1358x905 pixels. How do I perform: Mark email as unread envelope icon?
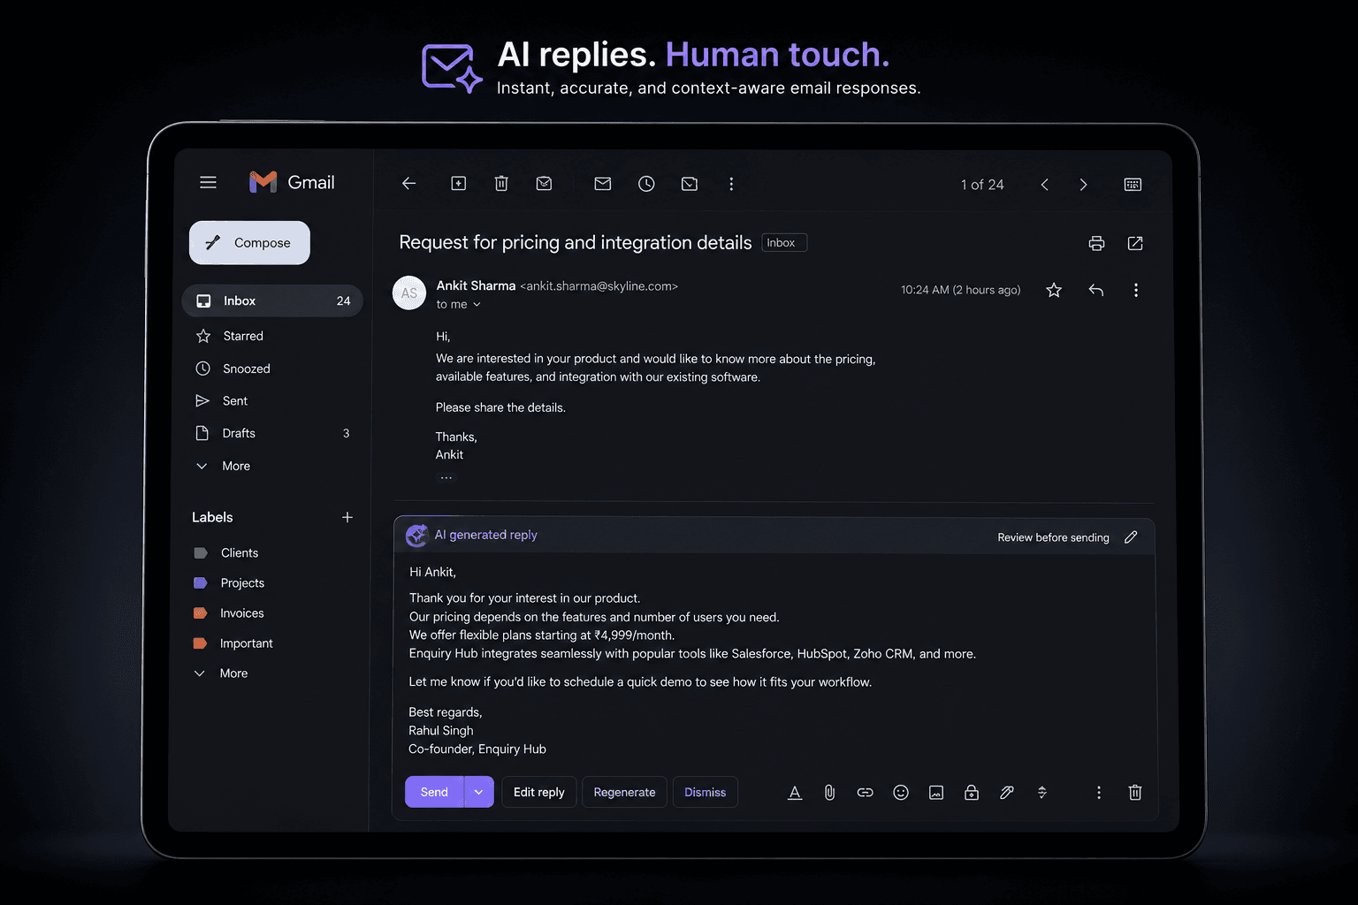(603, 184)
